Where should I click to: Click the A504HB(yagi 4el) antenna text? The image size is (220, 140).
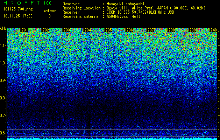(123, 16)
